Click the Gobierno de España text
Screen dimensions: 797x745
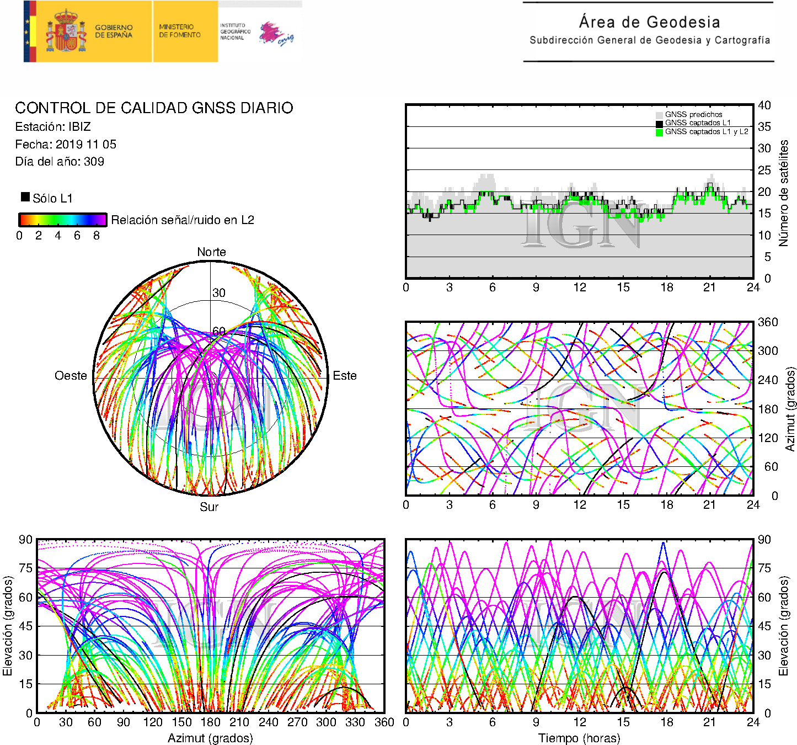tap(114, 31)
